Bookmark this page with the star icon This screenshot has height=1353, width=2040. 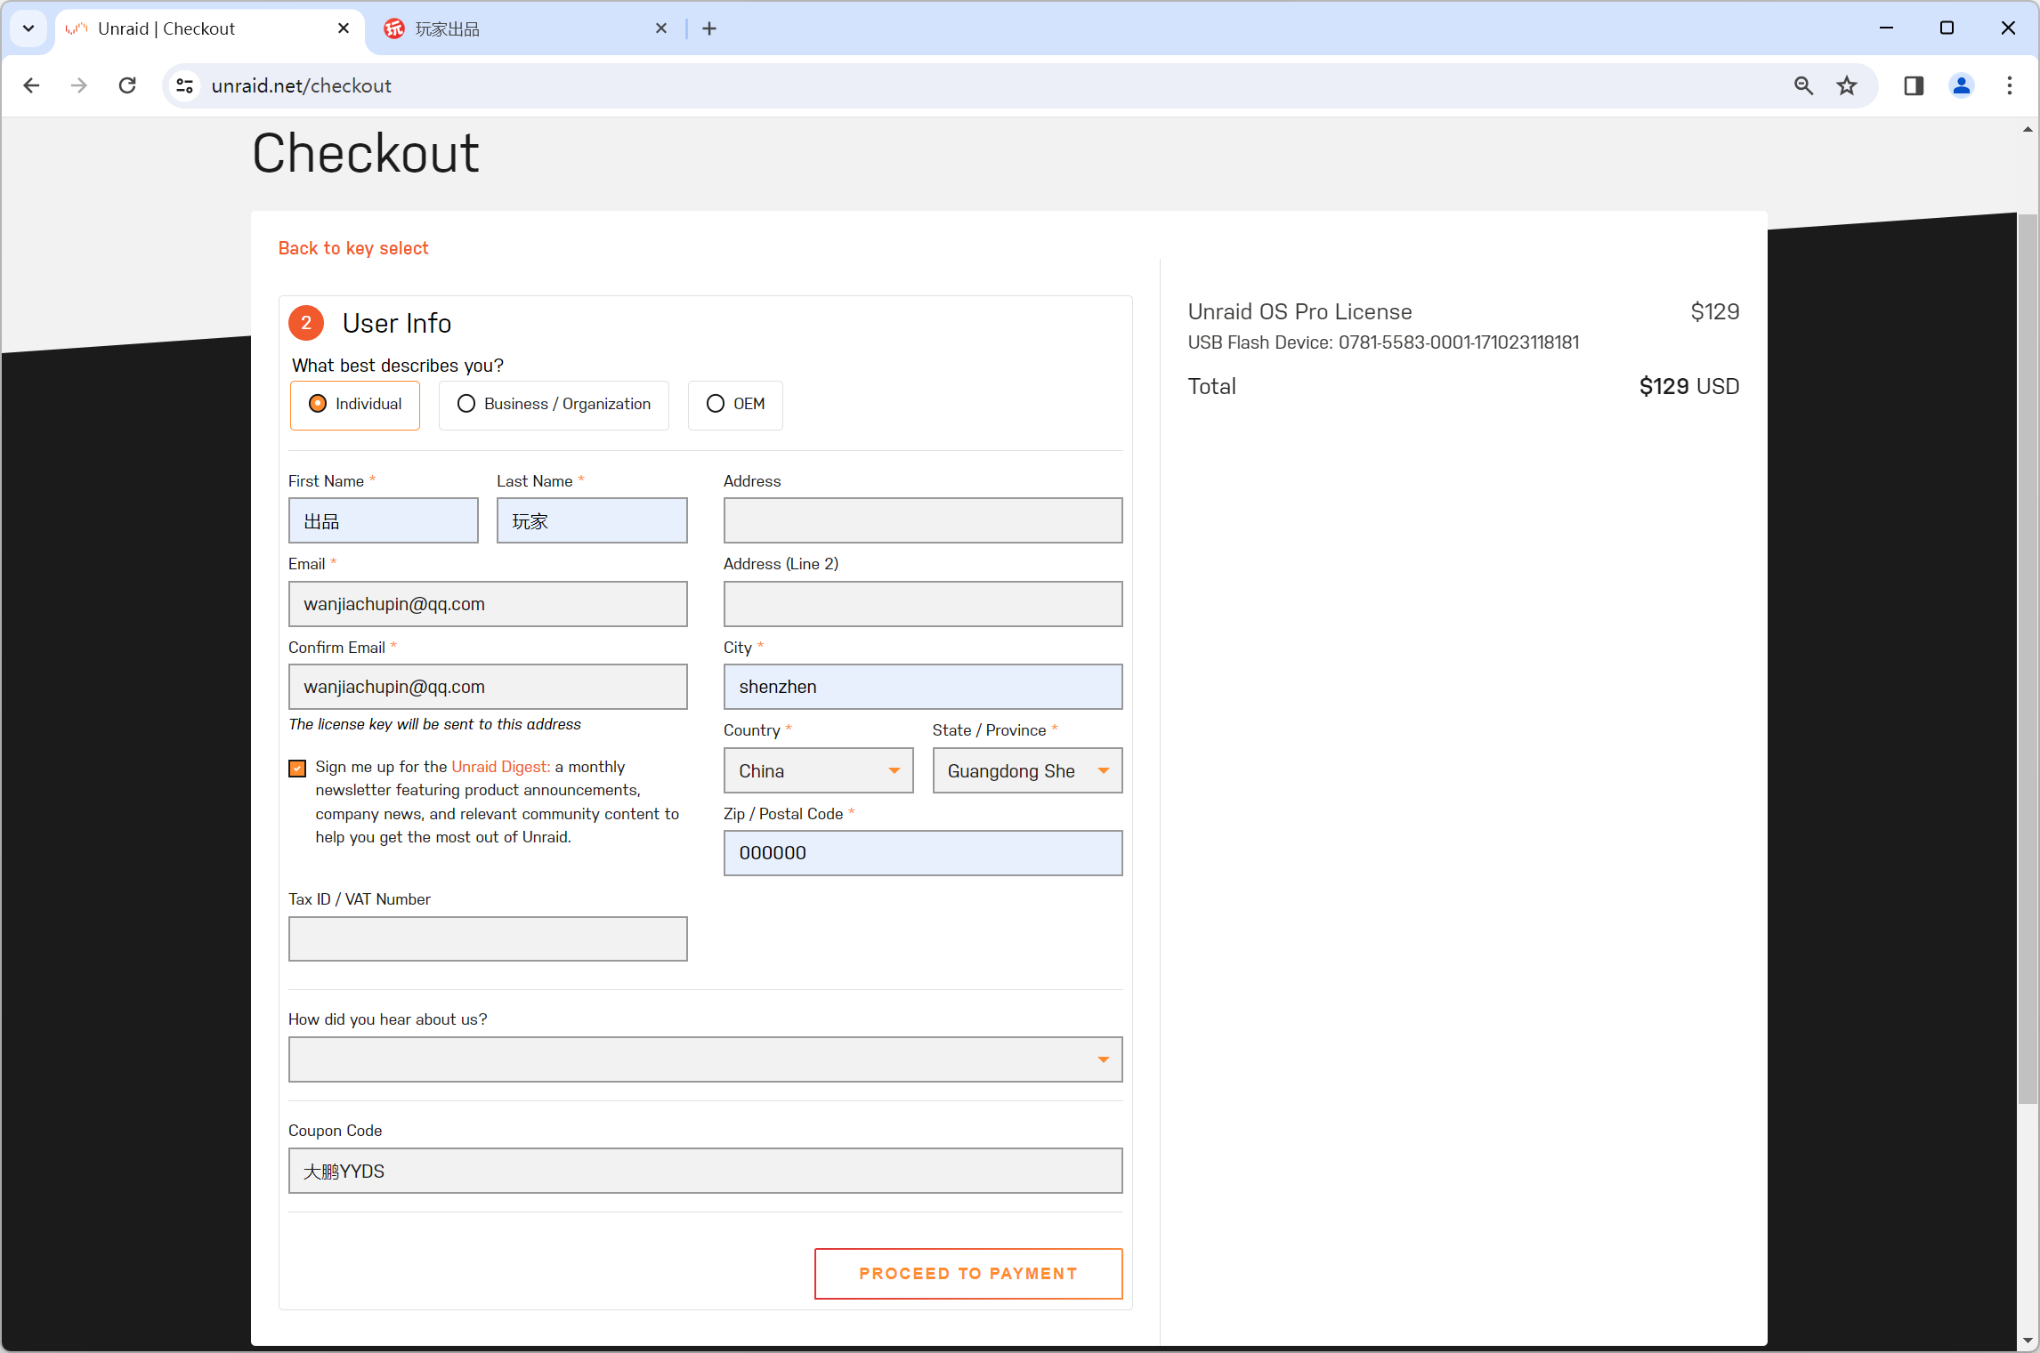point(1847,85)
